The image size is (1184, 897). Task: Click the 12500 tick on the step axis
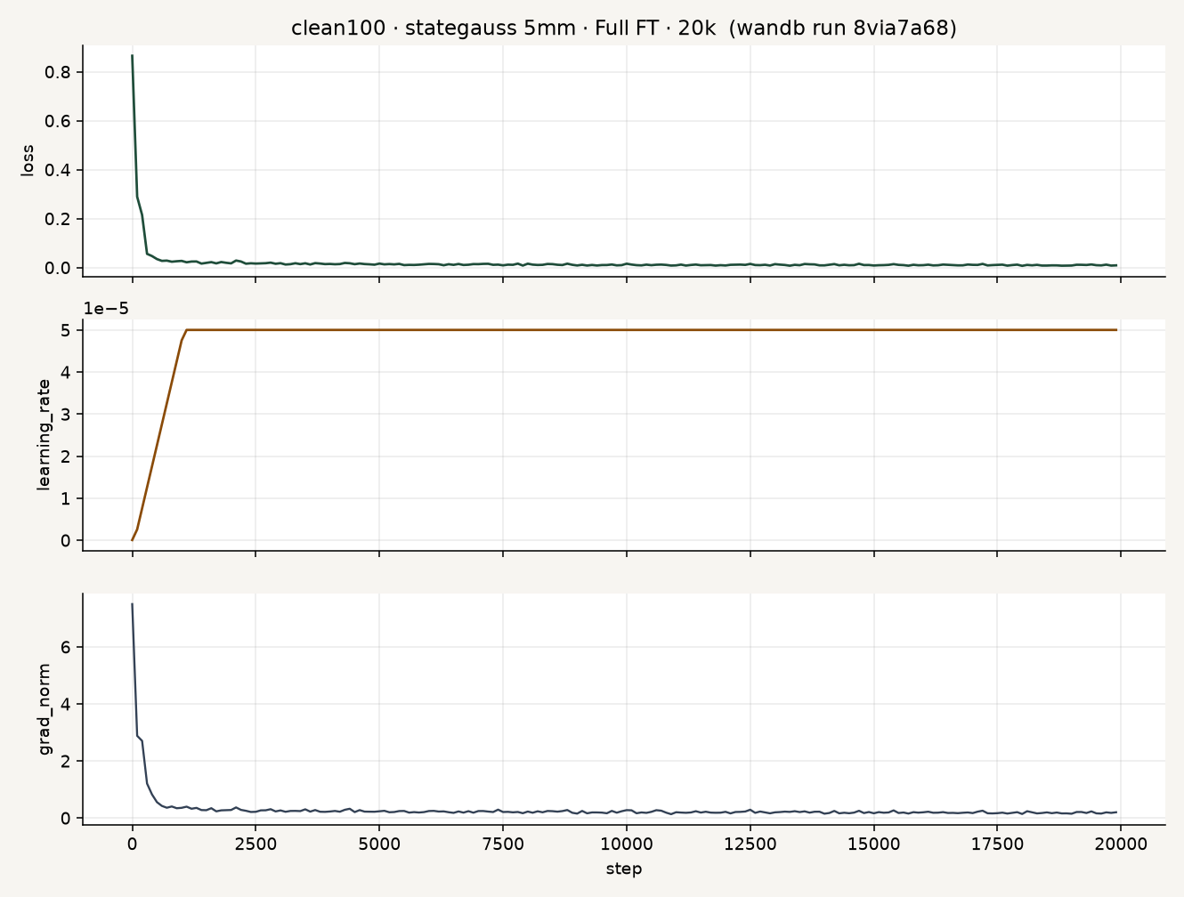pos(750,843)
